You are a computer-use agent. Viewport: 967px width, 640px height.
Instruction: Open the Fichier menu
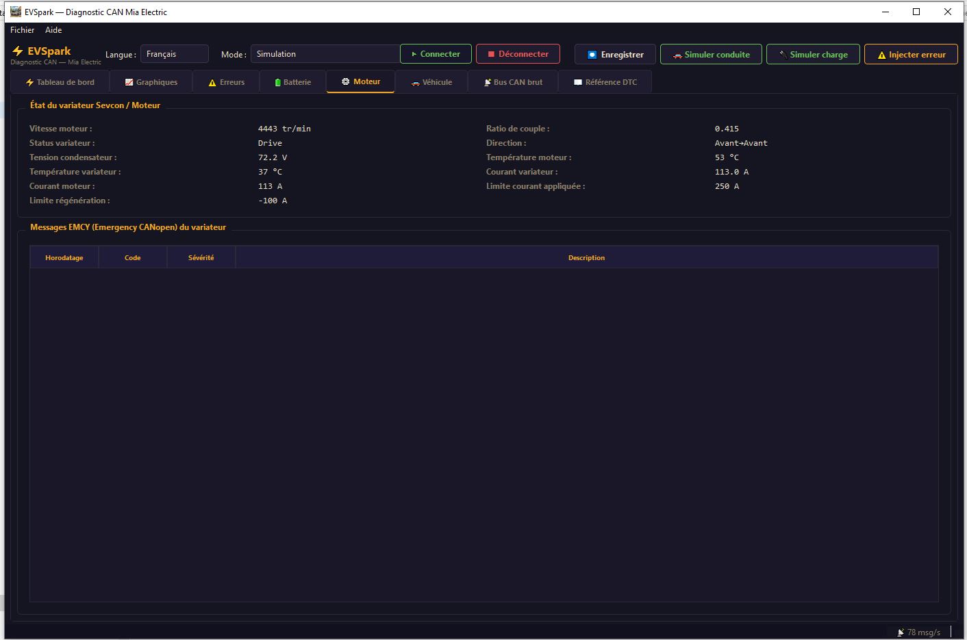point(22,30)
